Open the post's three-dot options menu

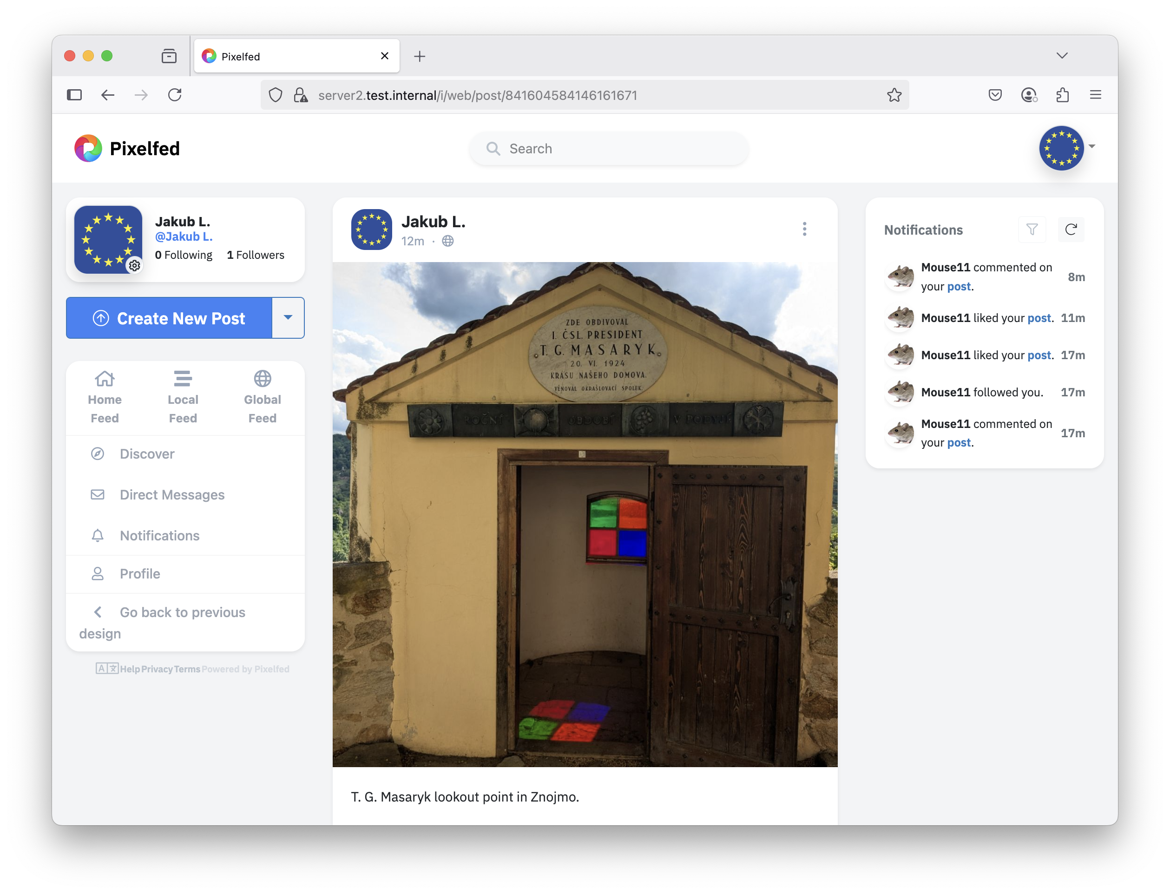click(x=804, y=229)
